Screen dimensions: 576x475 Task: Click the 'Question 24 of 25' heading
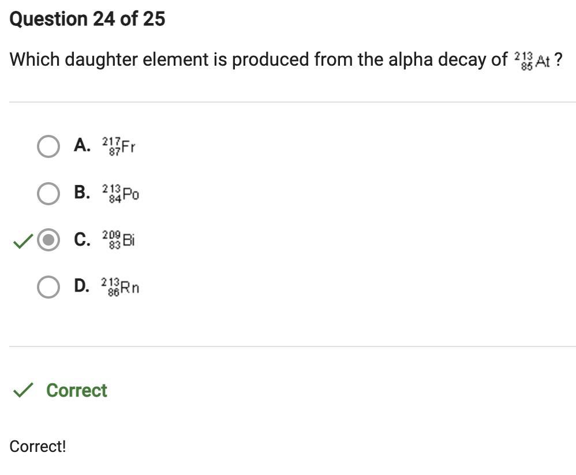87,19
